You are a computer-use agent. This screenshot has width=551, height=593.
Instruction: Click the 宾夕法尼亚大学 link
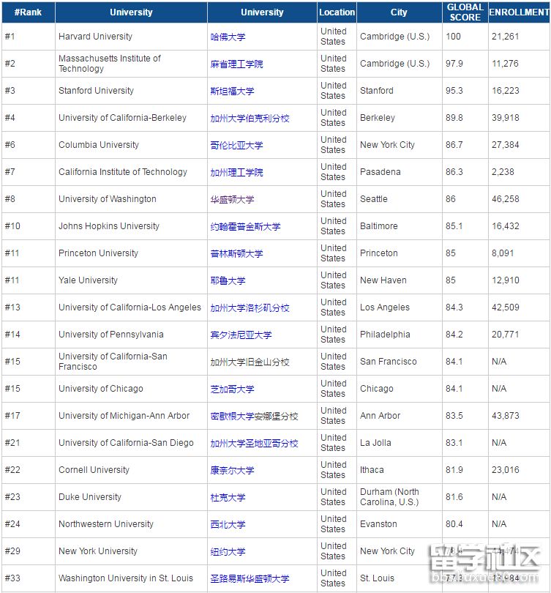click(x=241, y=335)
